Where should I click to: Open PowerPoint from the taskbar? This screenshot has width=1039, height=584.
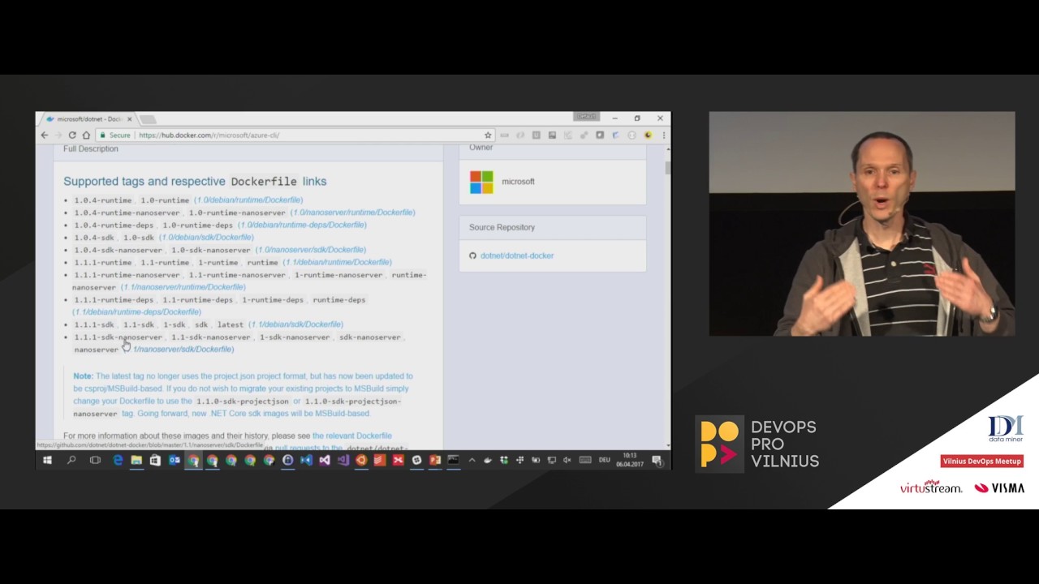pyautogui.click(x=435, y=461)
